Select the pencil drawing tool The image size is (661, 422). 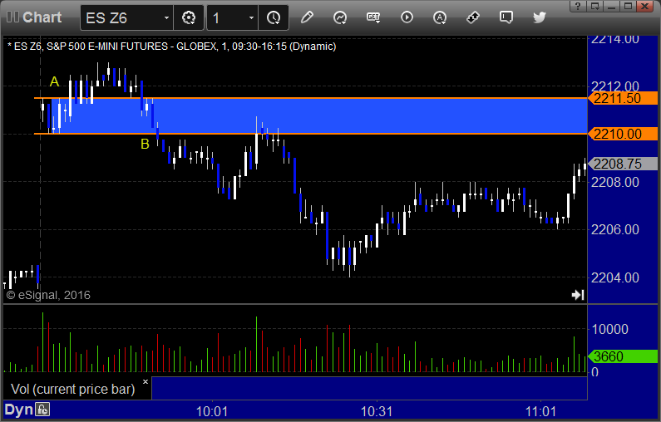point(307,17)
